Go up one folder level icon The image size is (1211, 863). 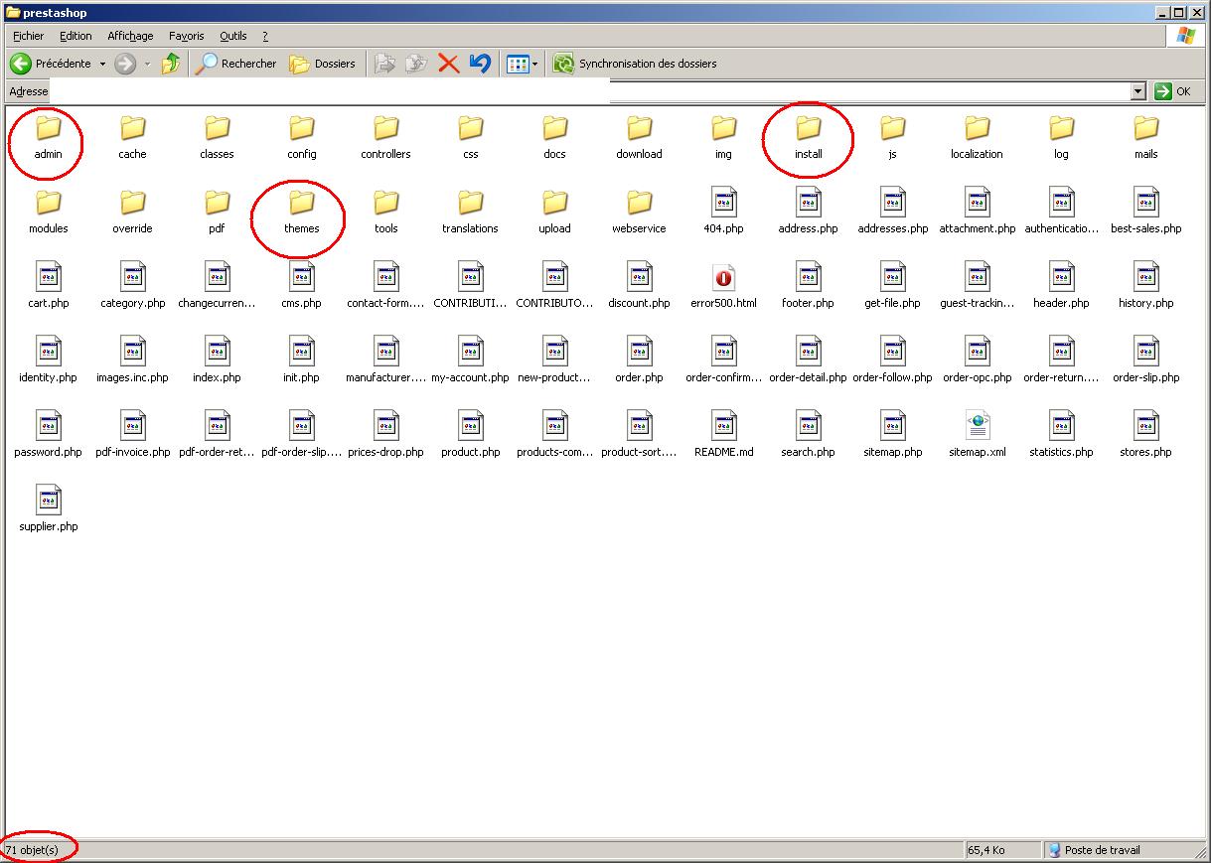point(172,64)
